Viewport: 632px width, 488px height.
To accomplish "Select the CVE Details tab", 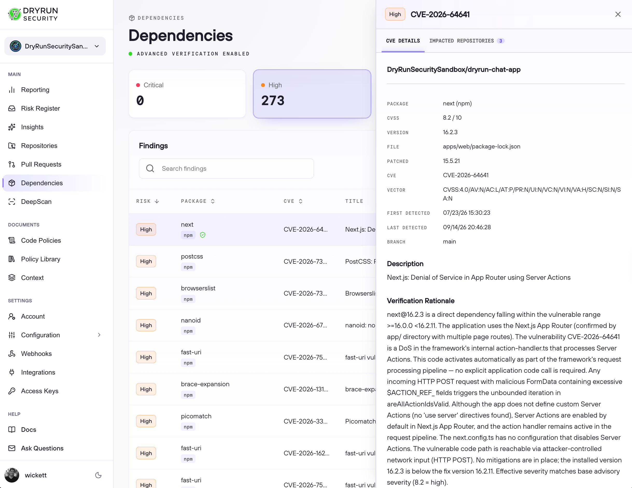I will tap(403, 41).
